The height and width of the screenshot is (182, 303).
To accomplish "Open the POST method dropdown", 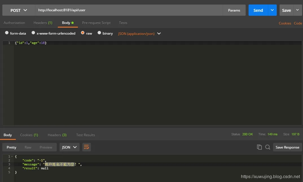I will pos(19,10).
